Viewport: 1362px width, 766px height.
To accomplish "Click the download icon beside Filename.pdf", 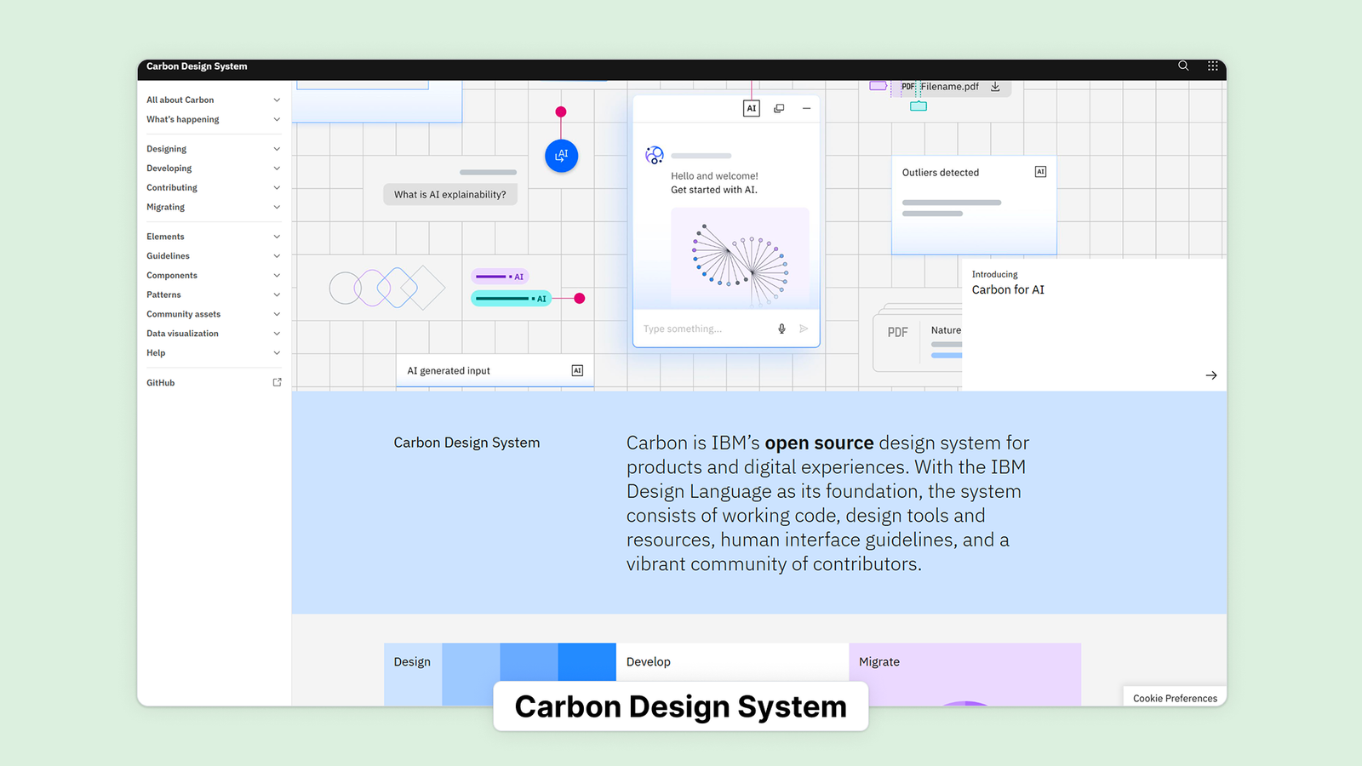I will click(x=995, y=86).
